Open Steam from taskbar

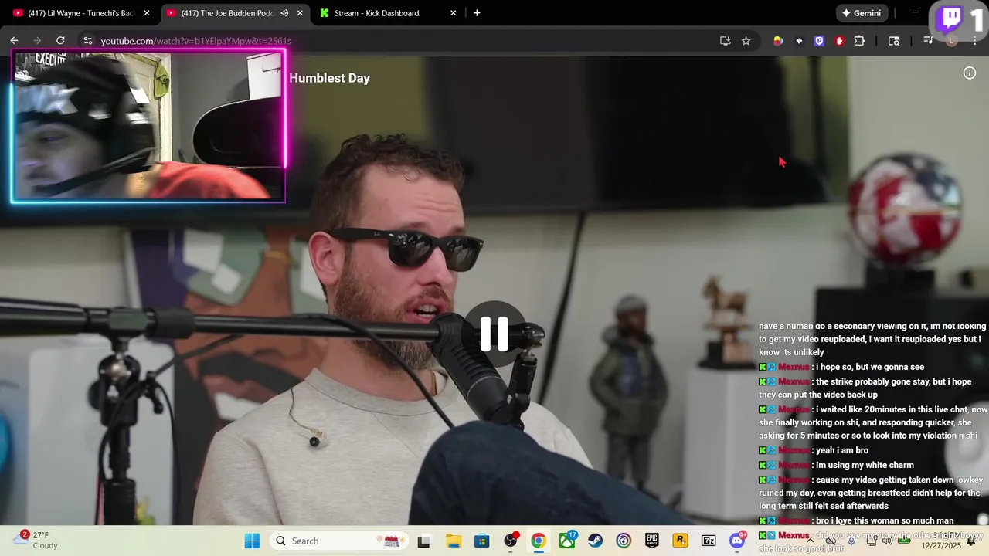596,541
